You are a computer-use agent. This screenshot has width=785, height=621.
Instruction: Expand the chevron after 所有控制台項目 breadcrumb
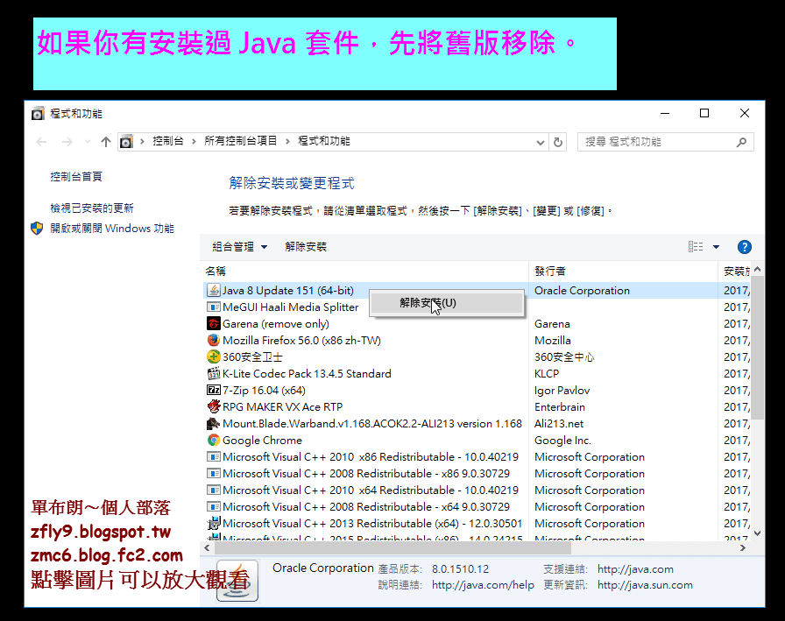pyautogui.click(x=287, y=142)
